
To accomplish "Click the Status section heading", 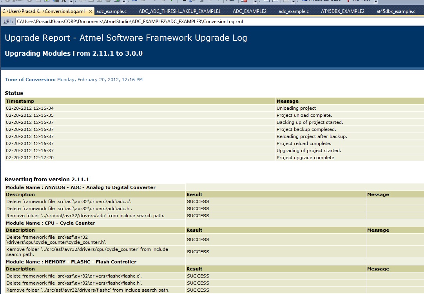I will click(x=14, y=93).
